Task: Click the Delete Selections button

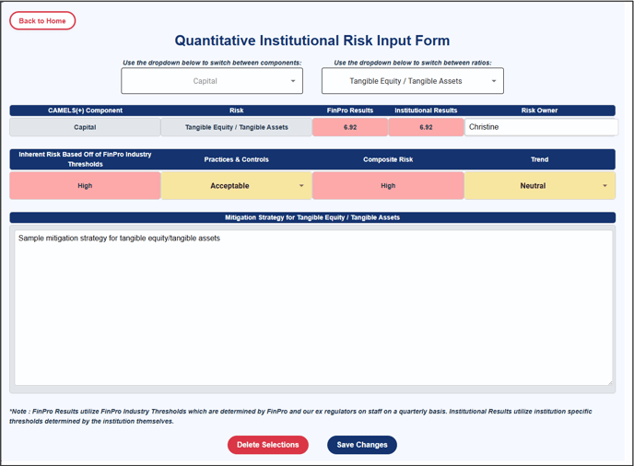Action: (268, 445)
